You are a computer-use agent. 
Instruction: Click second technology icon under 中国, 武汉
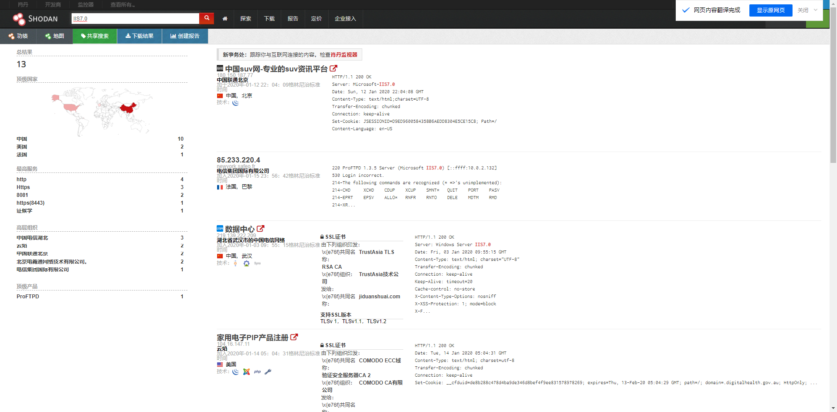point(246,263)
